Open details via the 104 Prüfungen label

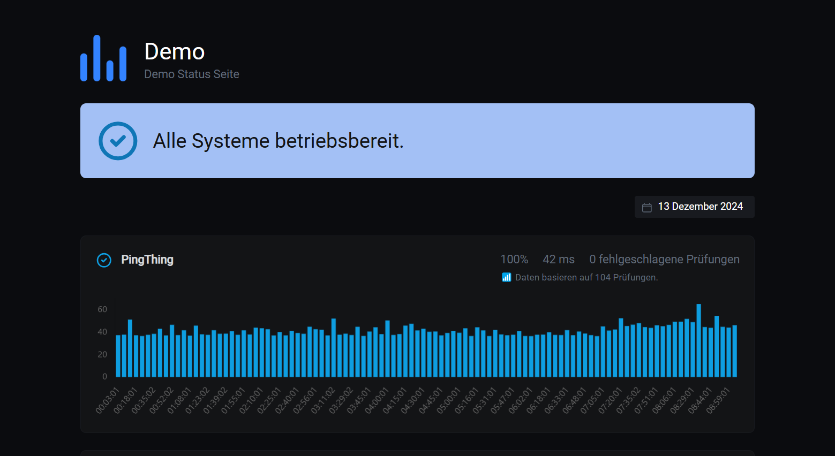point(586,277)
